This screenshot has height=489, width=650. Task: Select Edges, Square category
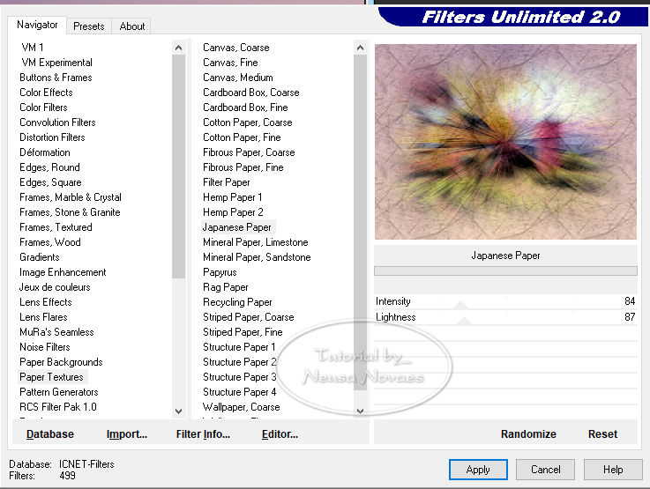[x=50, y=182]
